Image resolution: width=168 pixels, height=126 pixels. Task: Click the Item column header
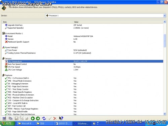coord(37,22)
